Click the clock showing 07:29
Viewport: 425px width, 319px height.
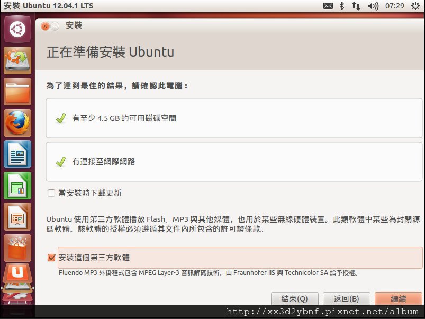tap(395, 6)
